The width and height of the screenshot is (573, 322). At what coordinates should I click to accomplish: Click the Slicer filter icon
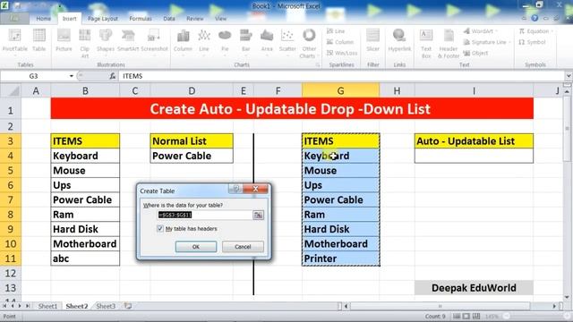point(372,41)
